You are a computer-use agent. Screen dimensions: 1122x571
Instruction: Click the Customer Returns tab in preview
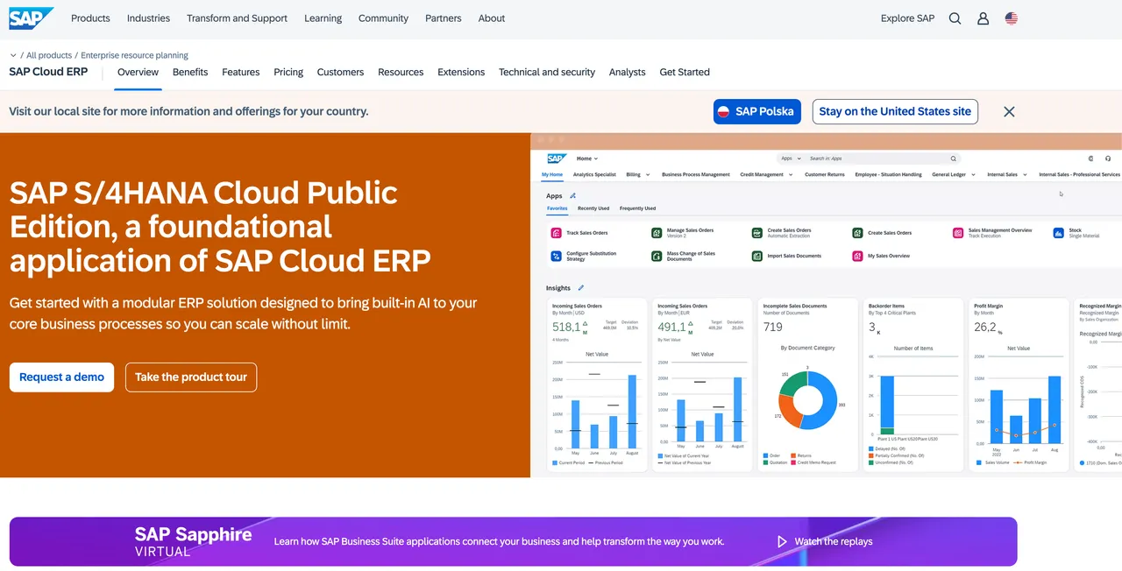tap(825, 174)
